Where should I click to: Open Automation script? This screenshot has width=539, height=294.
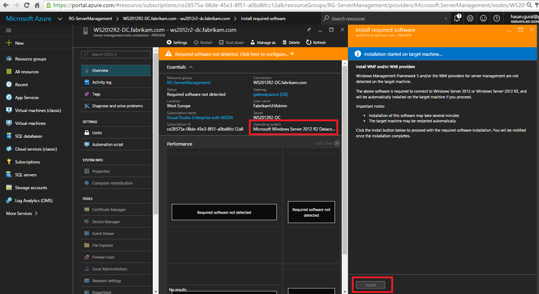116,144
